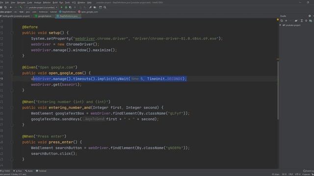The height and width of the screenshot is (176, 314).
Task: Open the Terminal tool window button
Action: [x=41, y=171]
